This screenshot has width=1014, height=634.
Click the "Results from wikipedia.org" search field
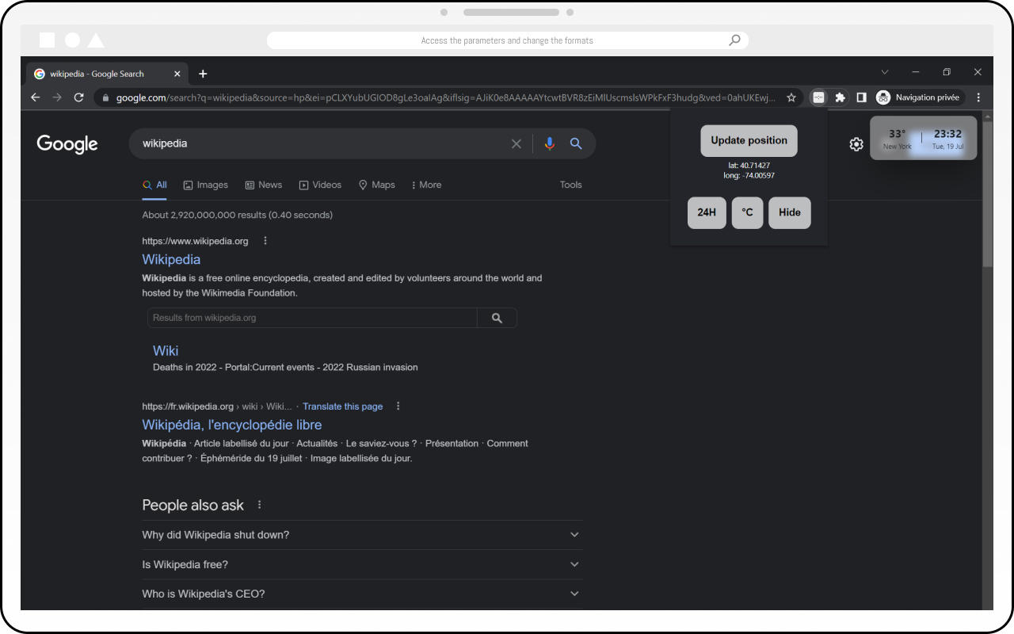[x=312, y=318]
